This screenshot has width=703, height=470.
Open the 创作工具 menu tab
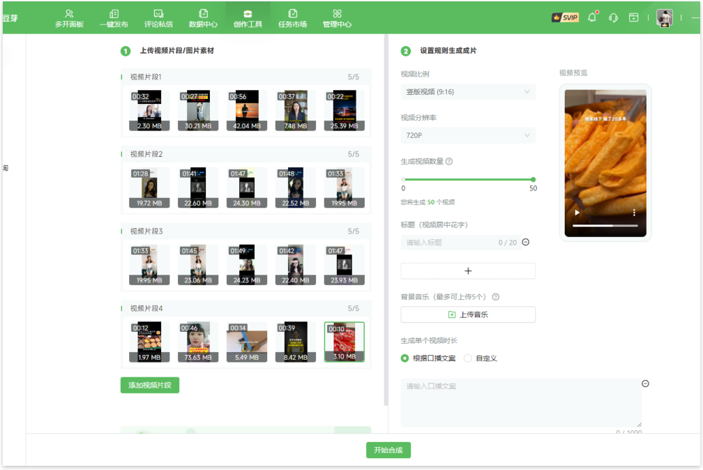(x=248, y=17)
